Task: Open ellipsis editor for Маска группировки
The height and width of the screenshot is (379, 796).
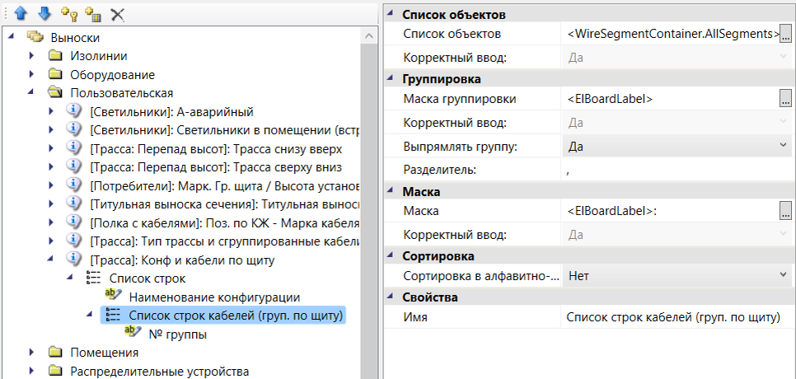Action: (x=785, y=99)
